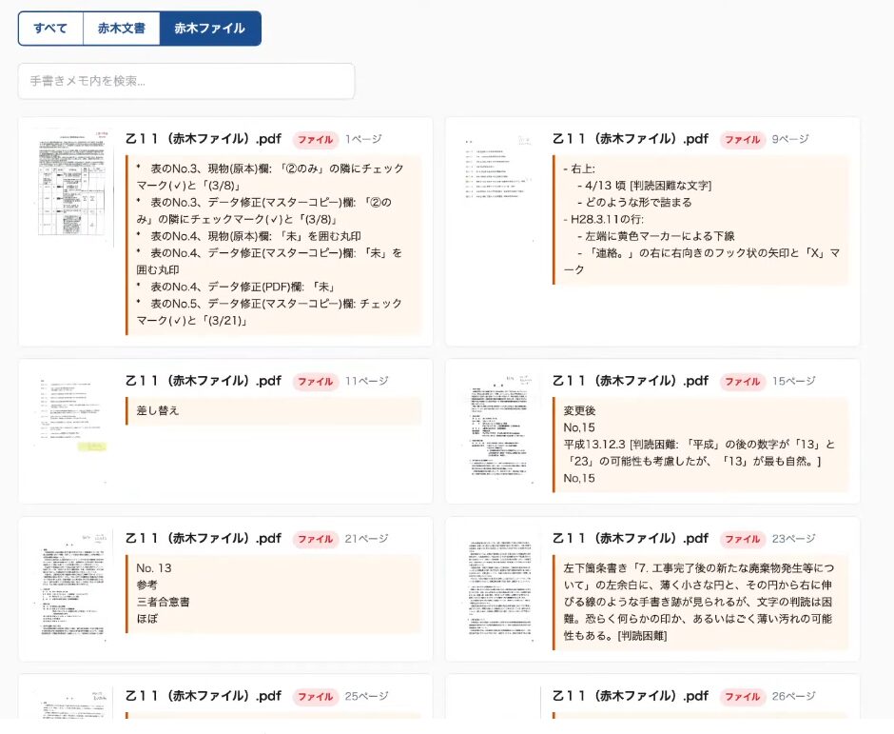894x734 pixels.
Task: Click the 乙11 title on the 11ページ card
Action: coord(204,381)
